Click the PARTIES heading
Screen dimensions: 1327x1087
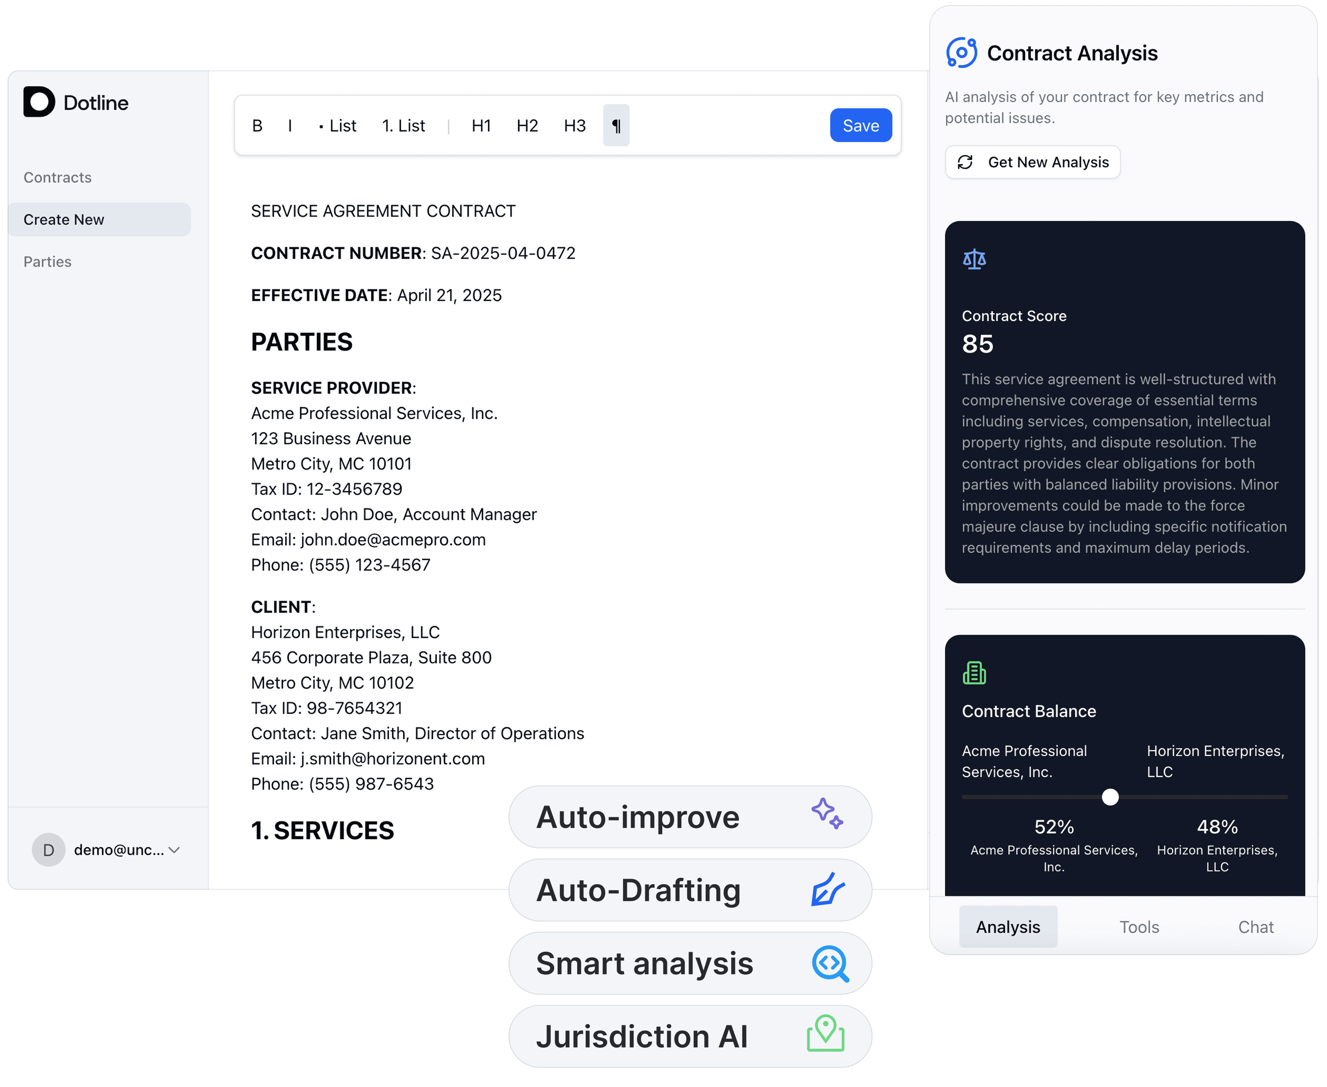[x=302, y=342]
